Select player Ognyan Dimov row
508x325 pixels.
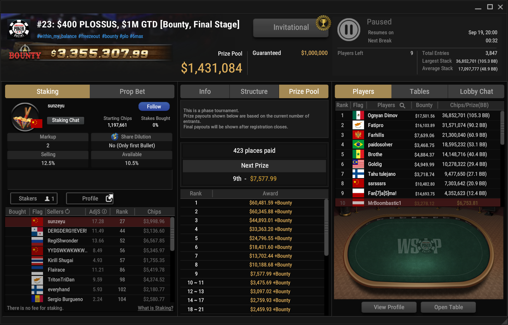pyautogui.click(x=418, y=115)
